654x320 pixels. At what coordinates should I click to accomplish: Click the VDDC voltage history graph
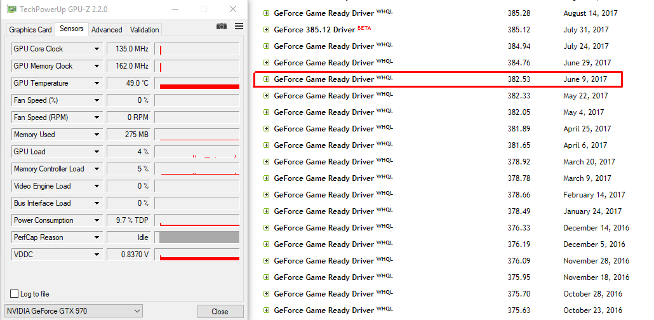click(x=197, y=255)
